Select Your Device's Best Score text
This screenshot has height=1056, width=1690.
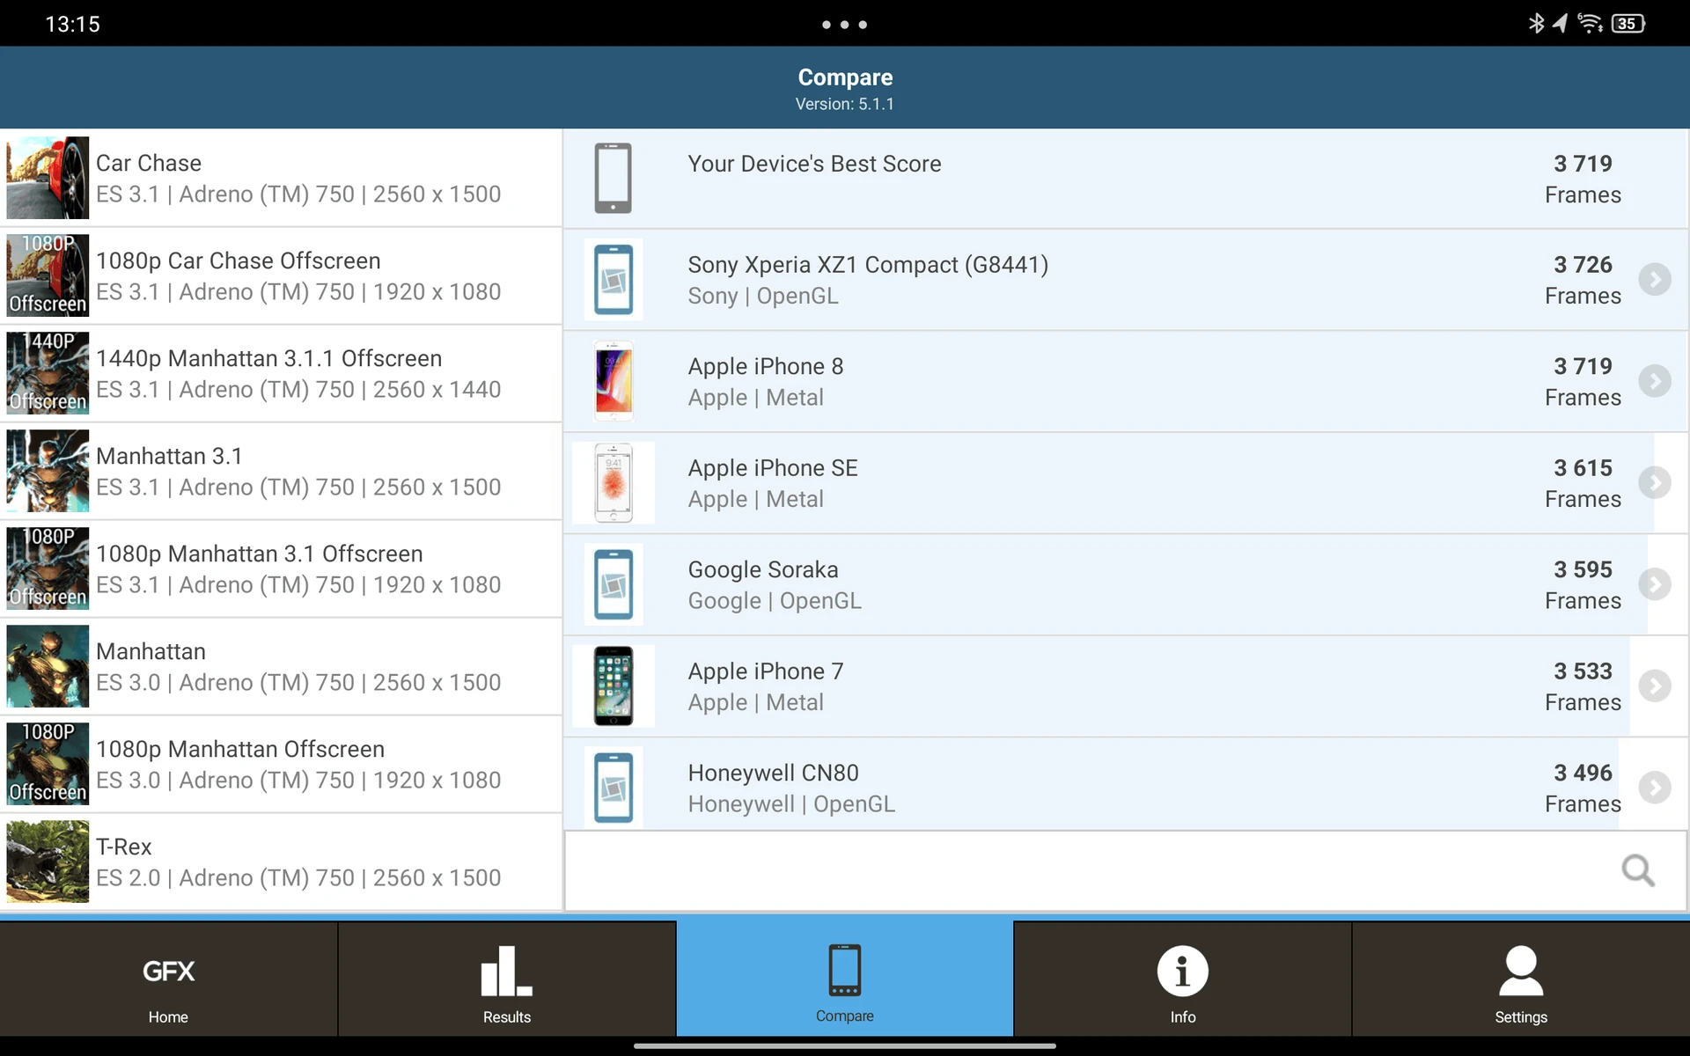click(814, 164)
